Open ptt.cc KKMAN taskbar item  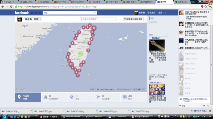click(95, 117)
